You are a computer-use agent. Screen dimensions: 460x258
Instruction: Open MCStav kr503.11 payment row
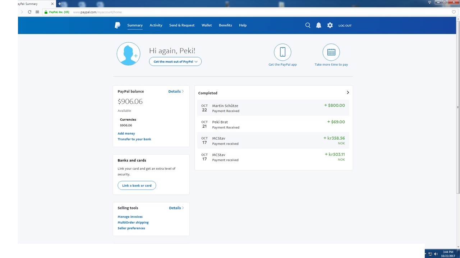[x=273, y=157]
